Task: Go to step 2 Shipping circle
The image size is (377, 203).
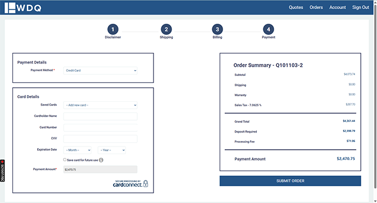Action: point(166,29)
